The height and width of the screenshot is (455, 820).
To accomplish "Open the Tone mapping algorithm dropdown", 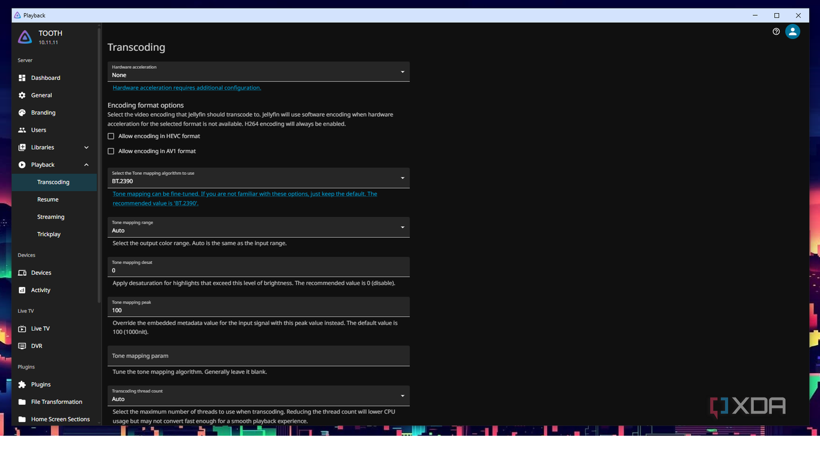I will pyautogui.click(x=259, y=178).
